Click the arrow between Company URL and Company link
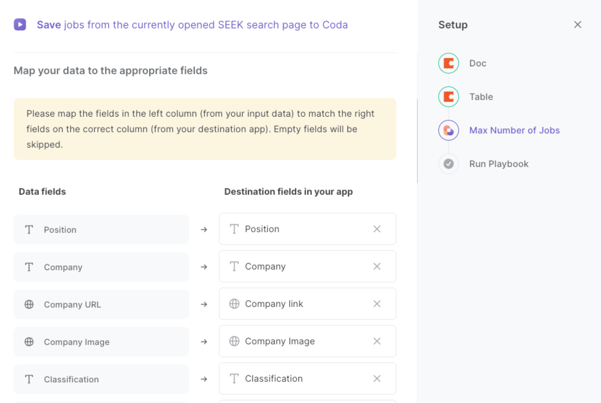The image size is (601, 403). click(204, 304)
